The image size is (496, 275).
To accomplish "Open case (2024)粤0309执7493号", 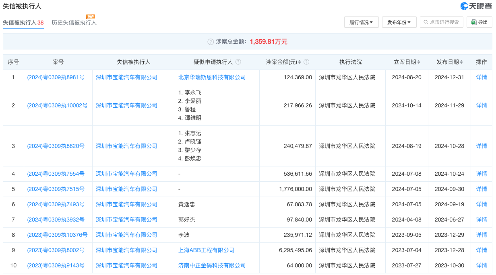I will tap(56, 204).
